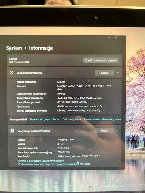Select the processor value Intel(R) Core(TM) i7-4702HQ
The height and width of the screenshot is (193, 145).
point(84,88)
